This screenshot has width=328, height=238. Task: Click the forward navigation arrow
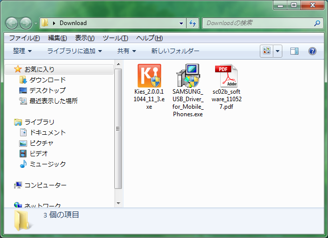26,23
